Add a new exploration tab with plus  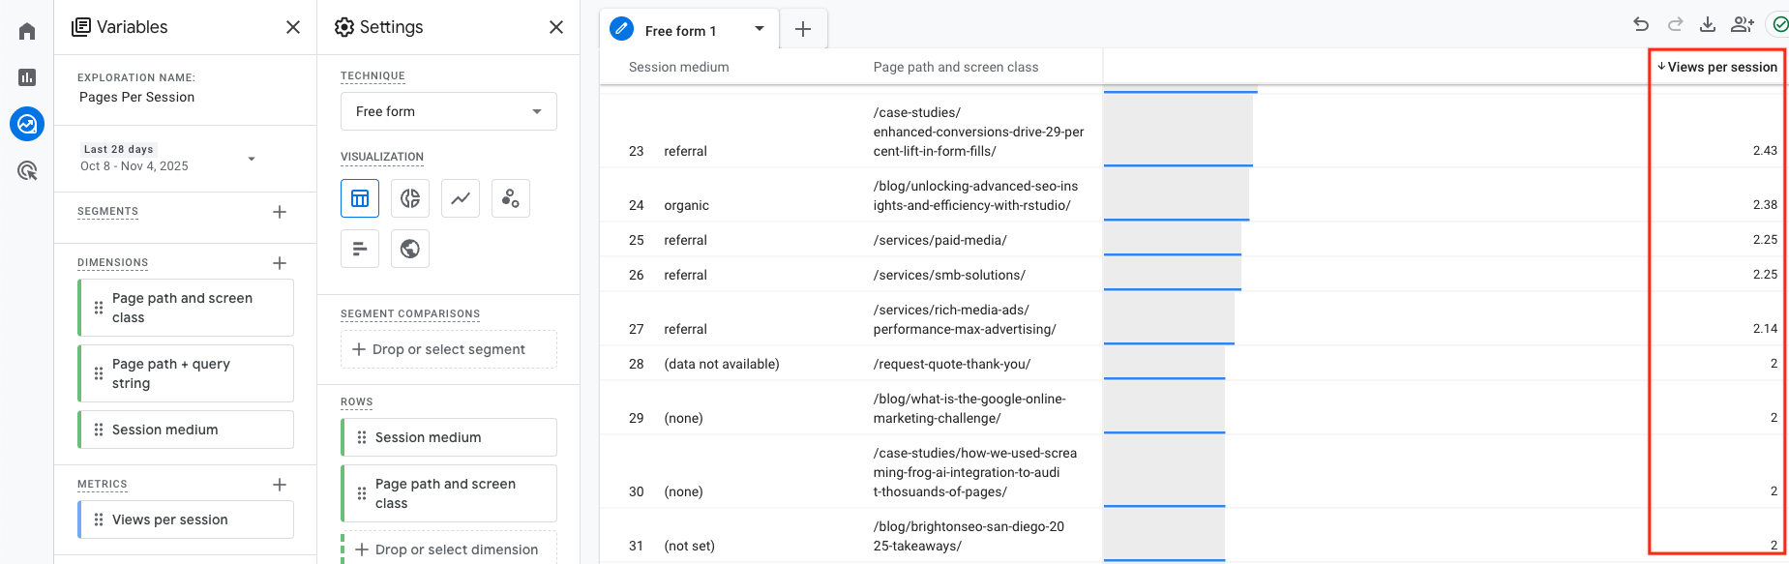click(x=803, y=29)
